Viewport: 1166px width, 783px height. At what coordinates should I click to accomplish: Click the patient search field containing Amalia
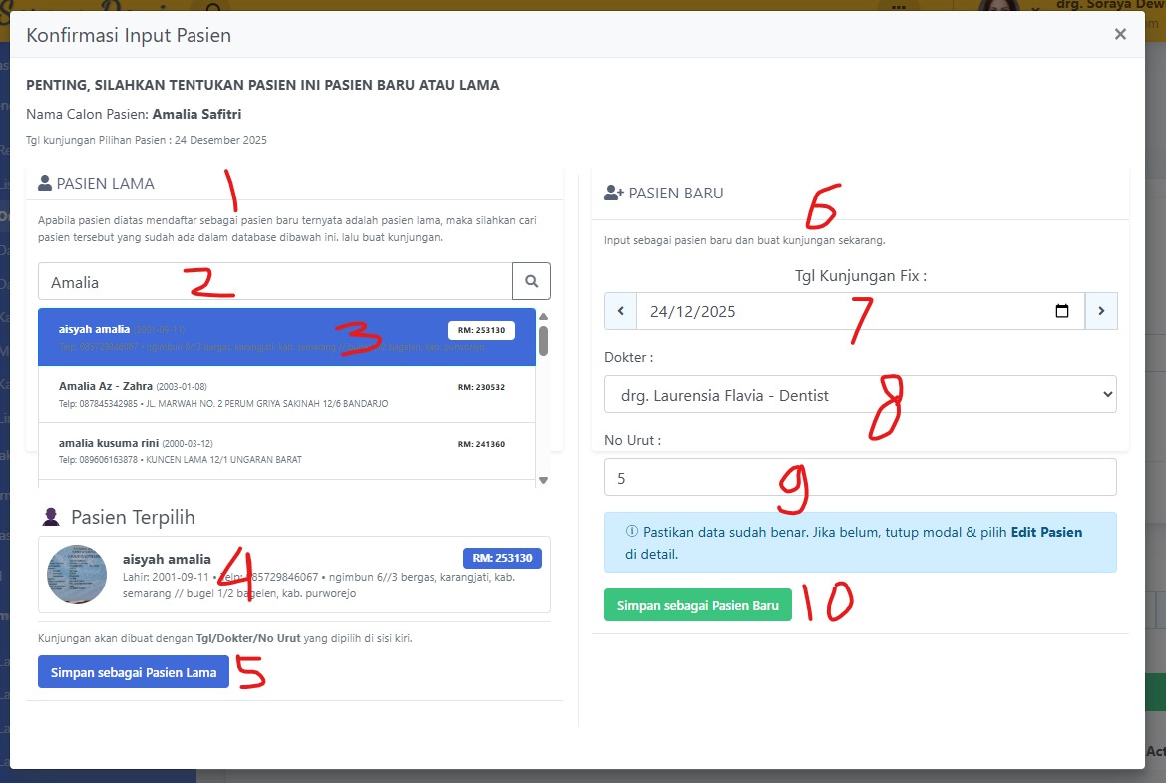(274, 282)
